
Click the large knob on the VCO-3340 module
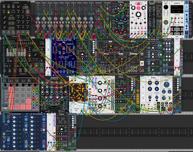(60, 48)
